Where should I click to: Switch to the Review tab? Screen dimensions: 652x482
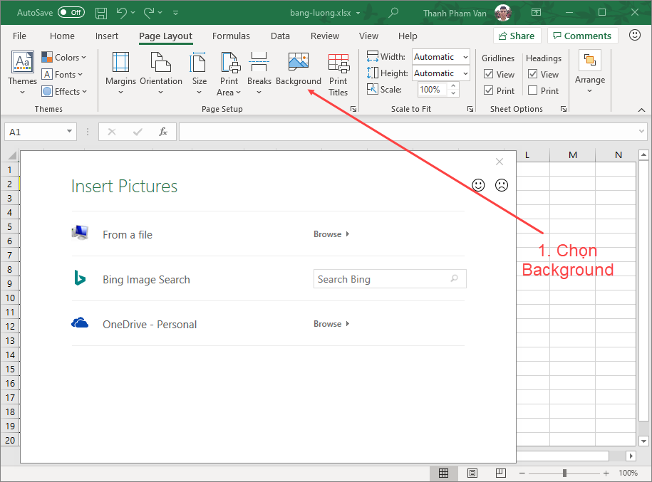point(325,36)
